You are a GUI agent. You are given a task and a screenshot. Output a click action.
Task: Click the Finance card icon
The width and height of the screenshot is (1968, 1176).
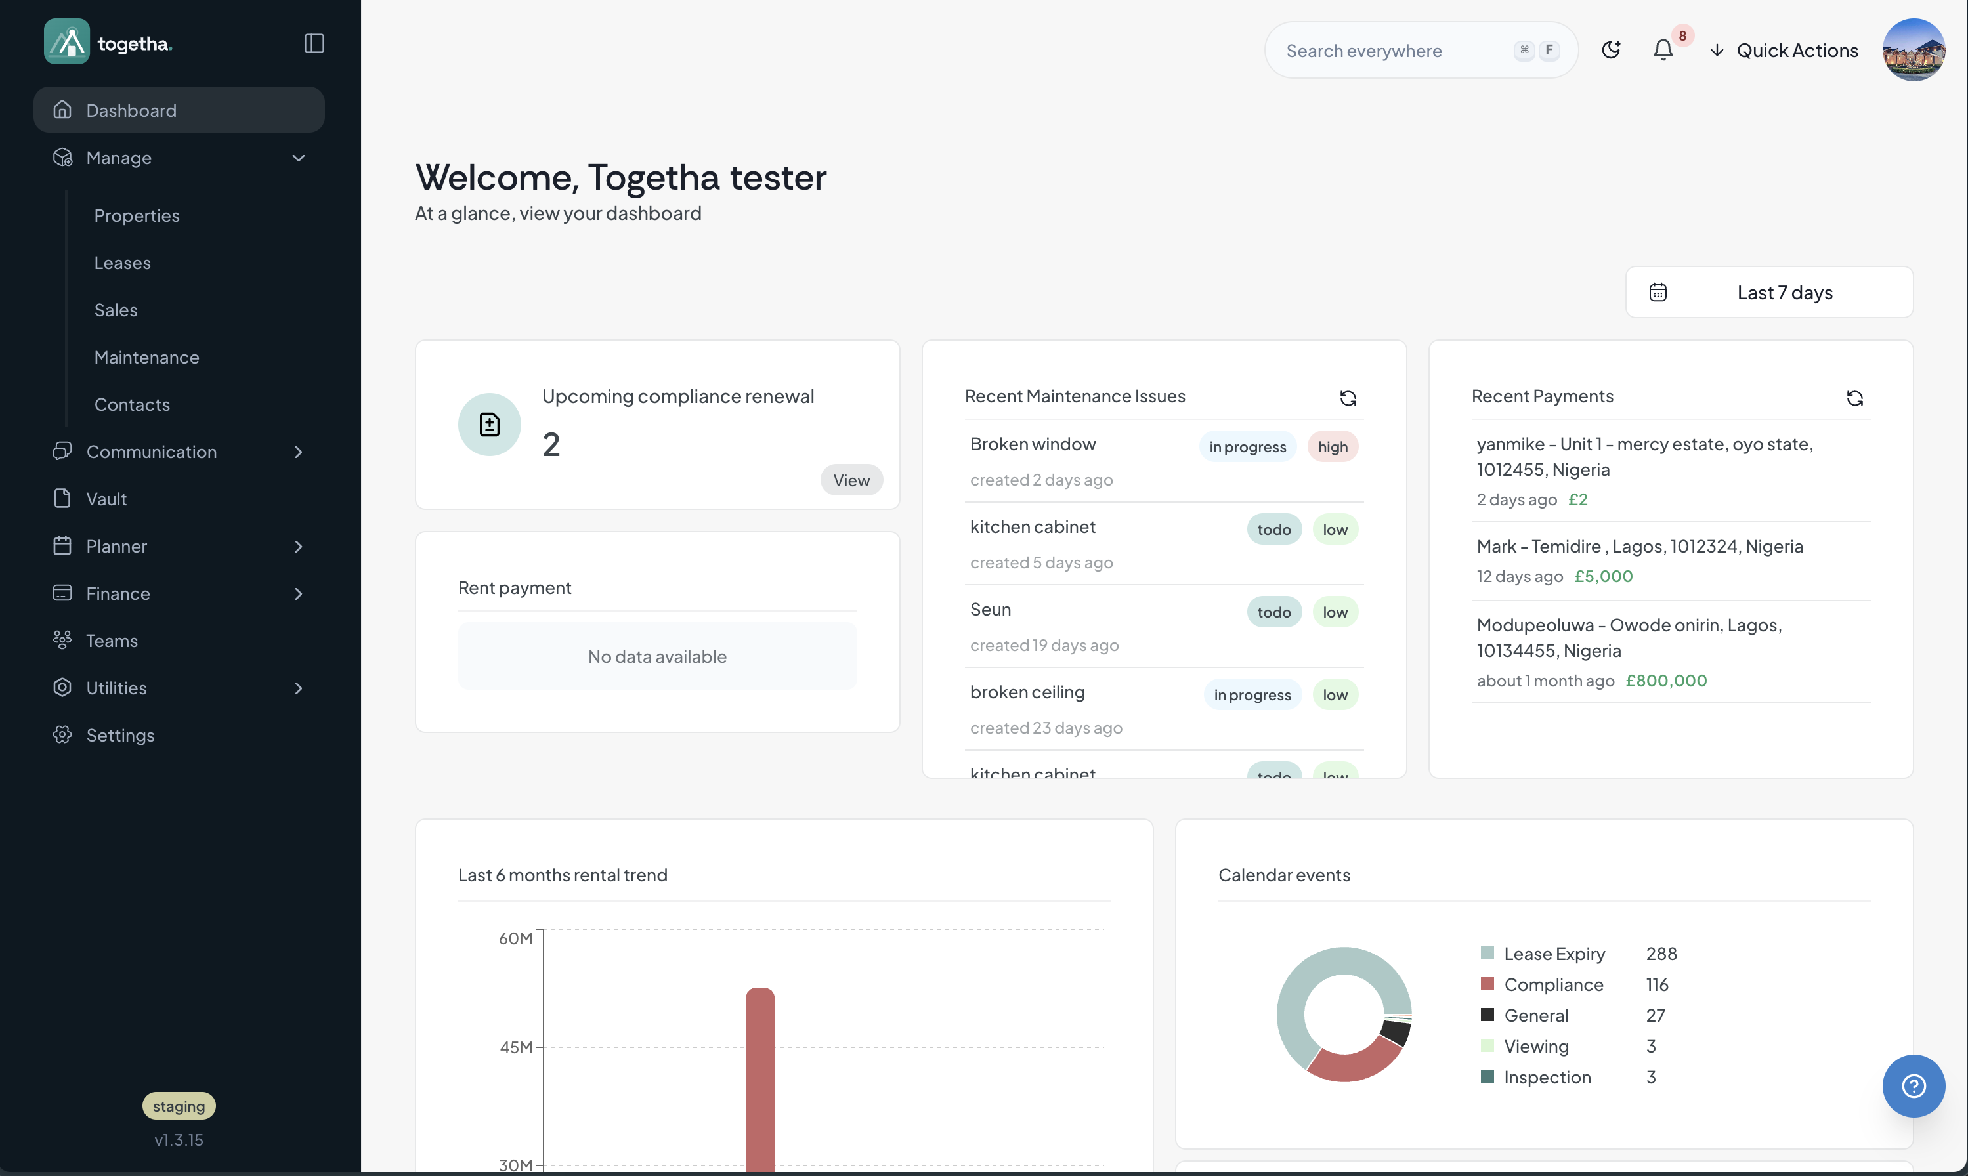click(62, 593)
